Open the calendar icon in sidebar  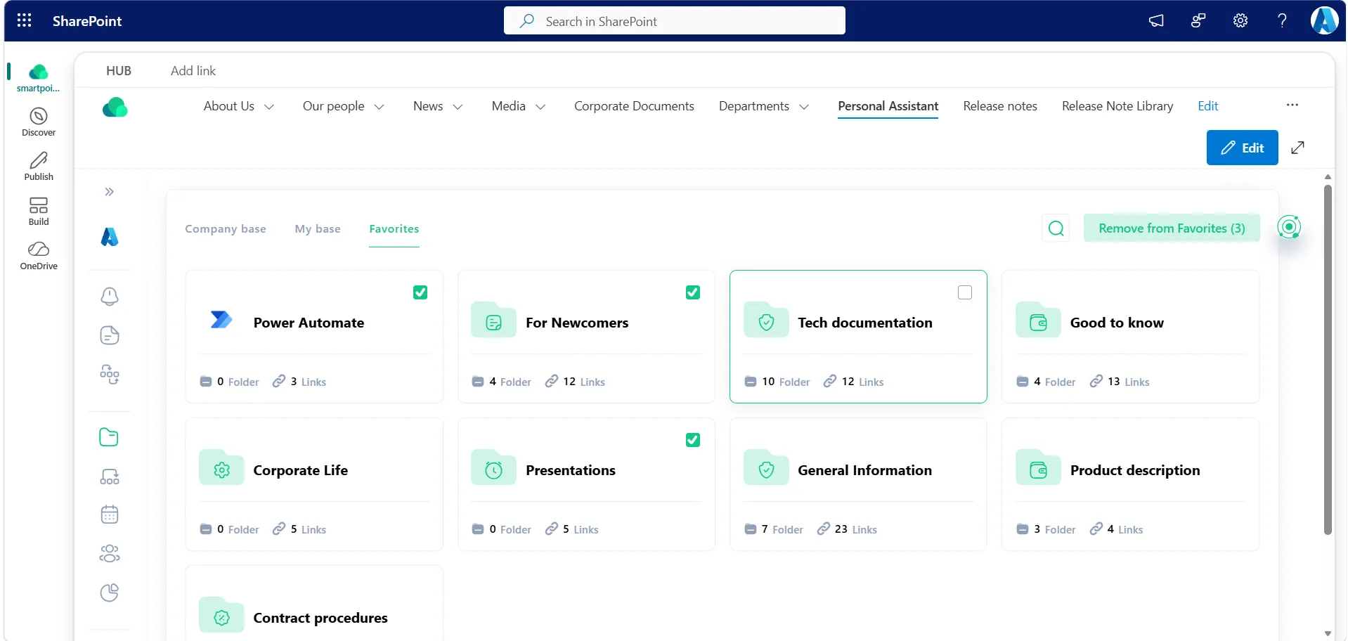click(x=110, y=514)
